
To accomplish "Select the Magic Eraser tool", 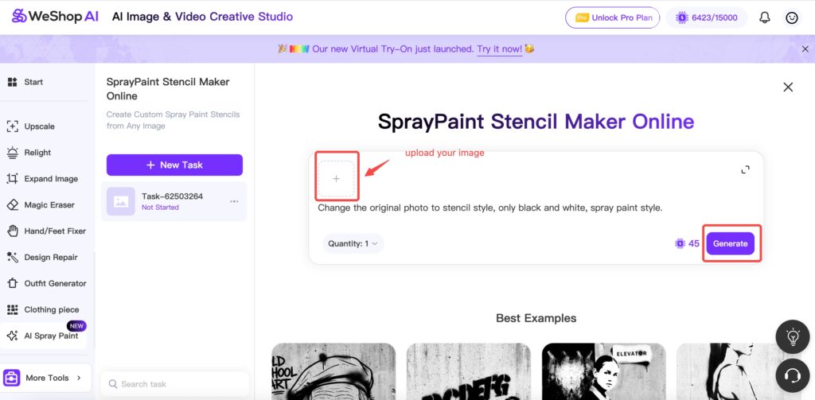I will tap(41, 204).
